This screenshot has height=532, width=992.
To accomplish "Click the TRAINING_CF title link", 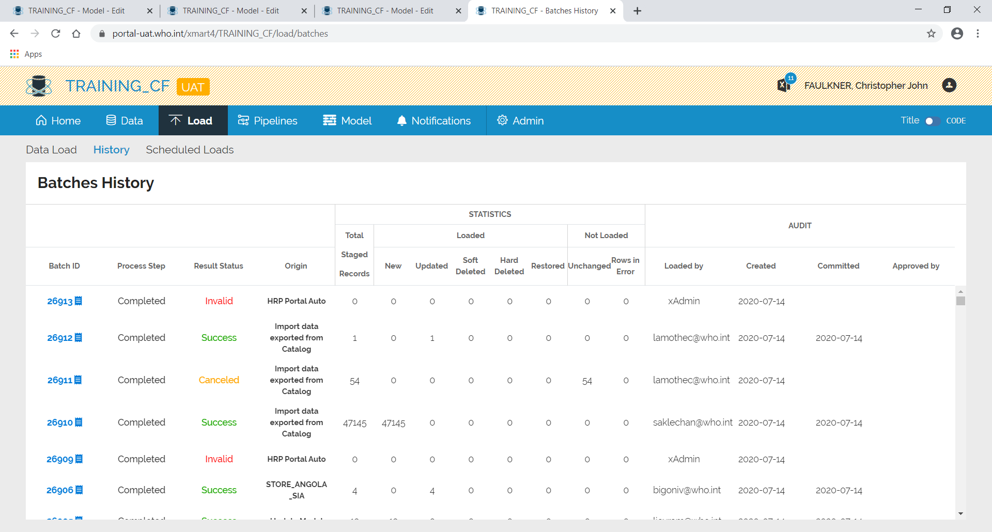I will tap(117, 86).
